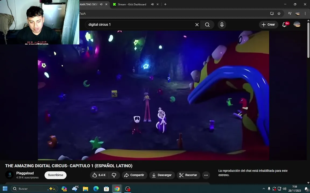
Task: Open a new browser tab
Action: [165, 4]
